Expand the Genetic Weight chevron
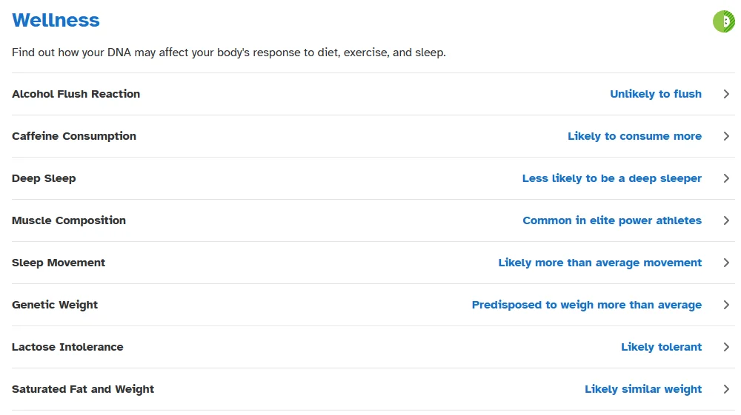This screenshot has height=415, width=741. (726, 305)
